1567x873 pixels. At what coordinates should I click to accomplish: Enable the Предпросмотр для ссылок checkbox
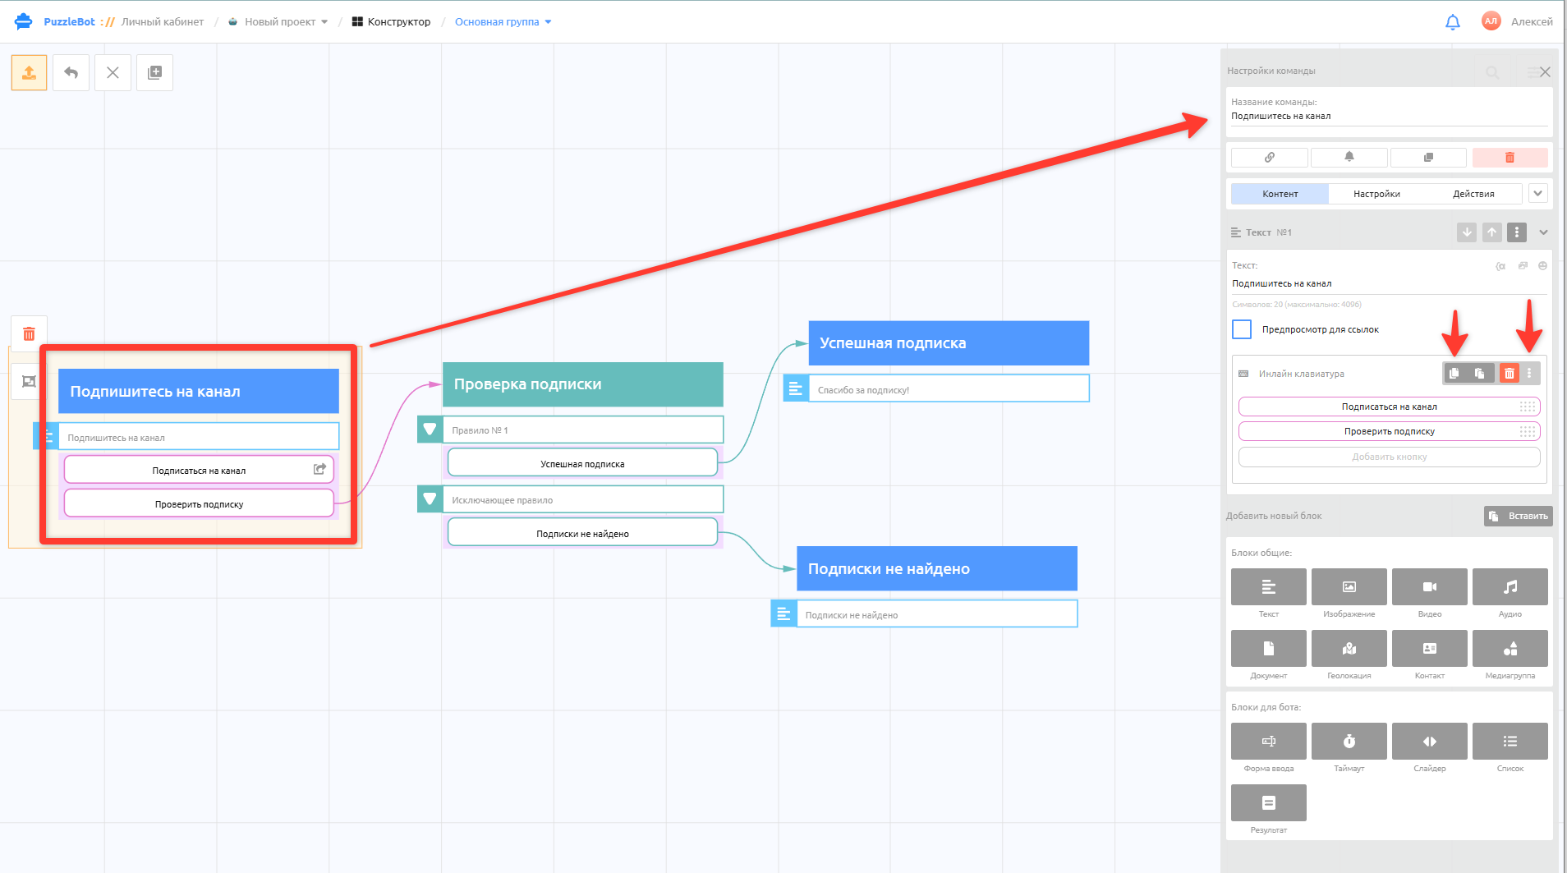tap(1241, 329)
